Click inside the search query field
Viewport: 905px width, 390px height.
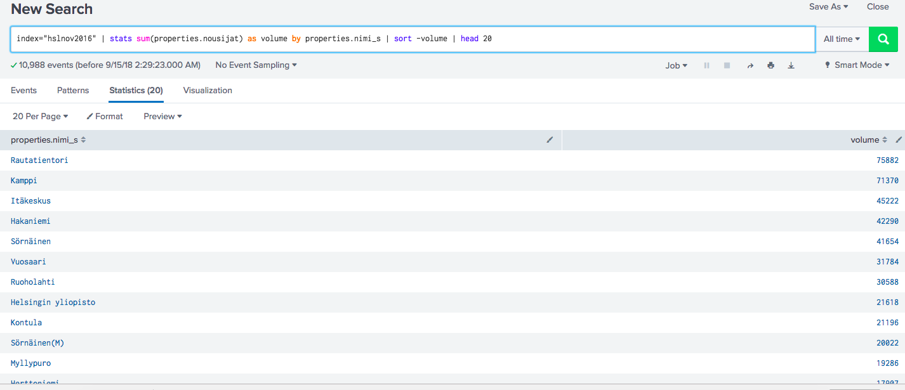point(413,39)
